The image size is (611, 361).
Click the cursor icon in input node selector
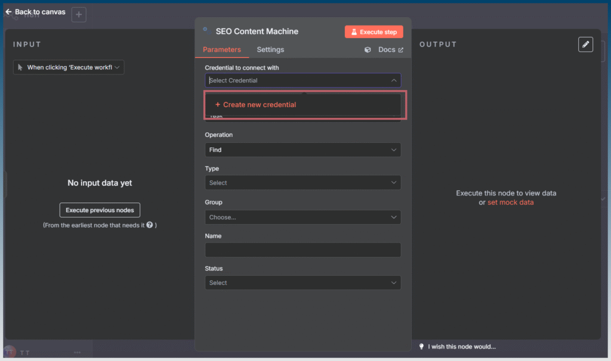click(x=20, y=67)
